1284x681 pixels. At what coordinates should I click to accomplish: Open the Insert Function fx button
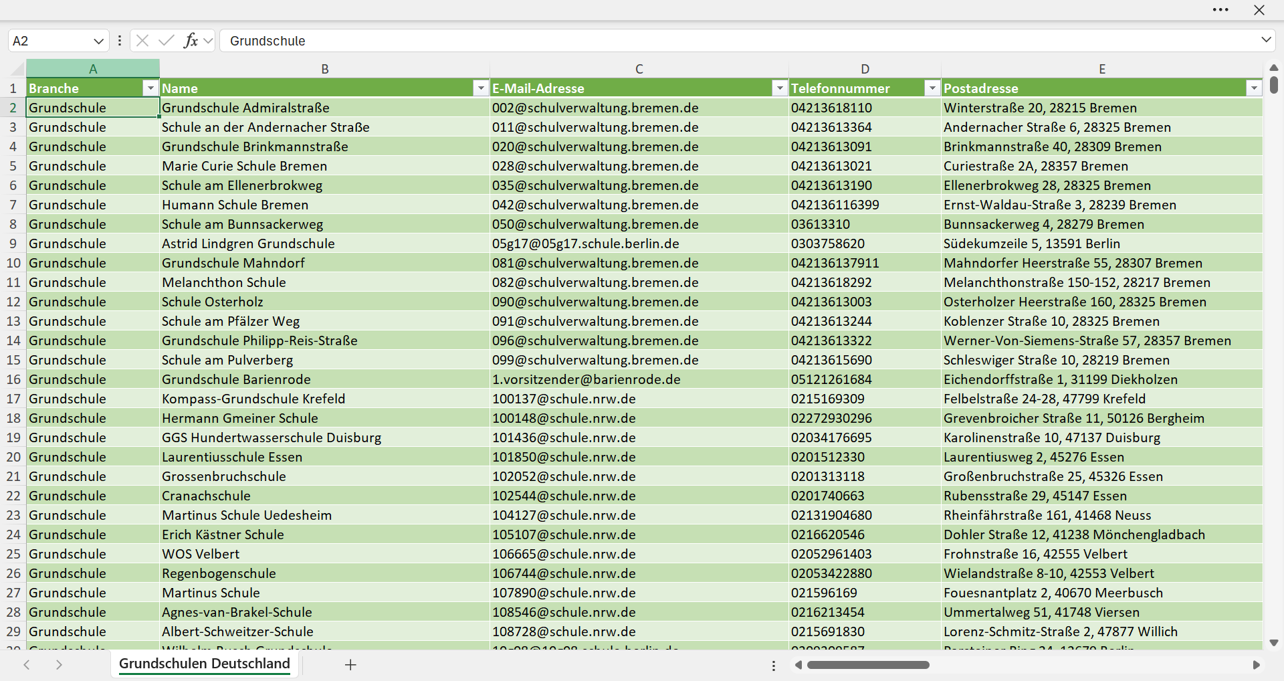pyautogui.click(x=191, y=41)
